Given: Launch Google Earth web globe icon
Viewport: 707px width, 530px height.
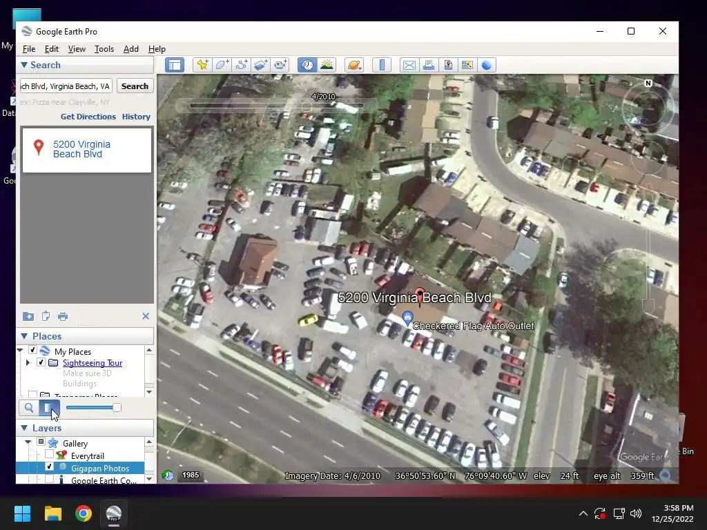Looking at the screenshot, I should point(487,65).
